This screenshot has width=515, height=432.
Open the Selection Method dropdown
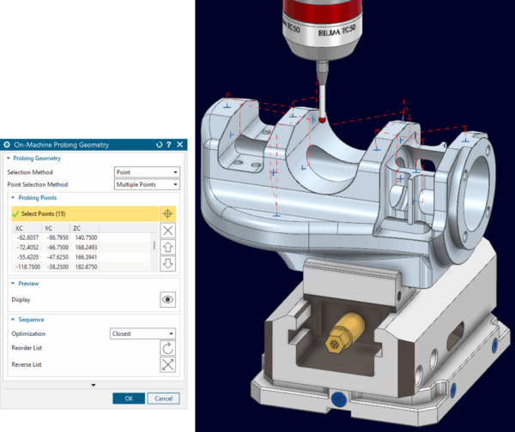click(x=147, y=172)
